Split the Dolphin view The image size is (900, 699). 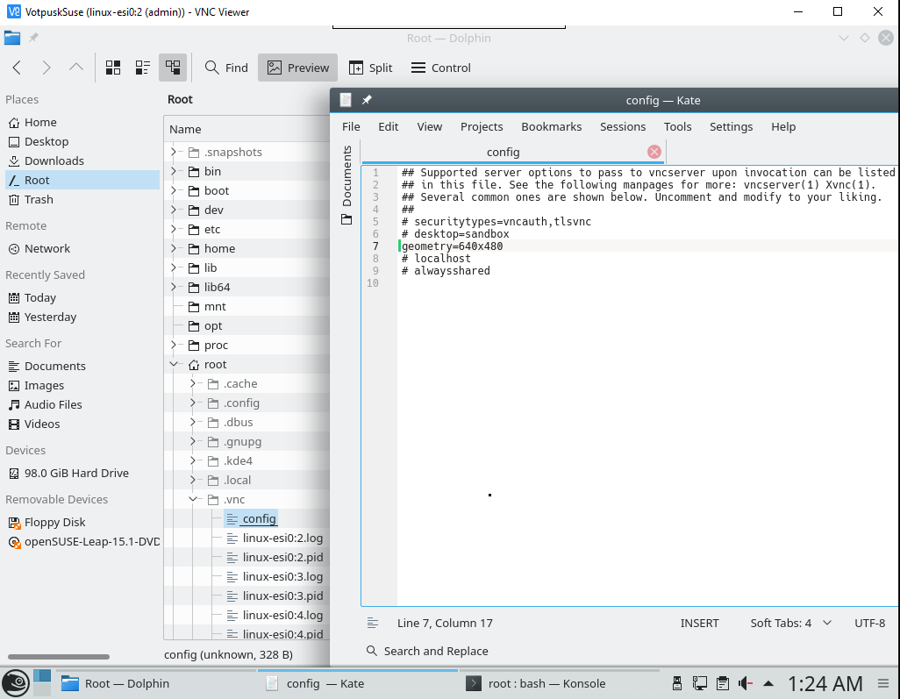[371, 68]
